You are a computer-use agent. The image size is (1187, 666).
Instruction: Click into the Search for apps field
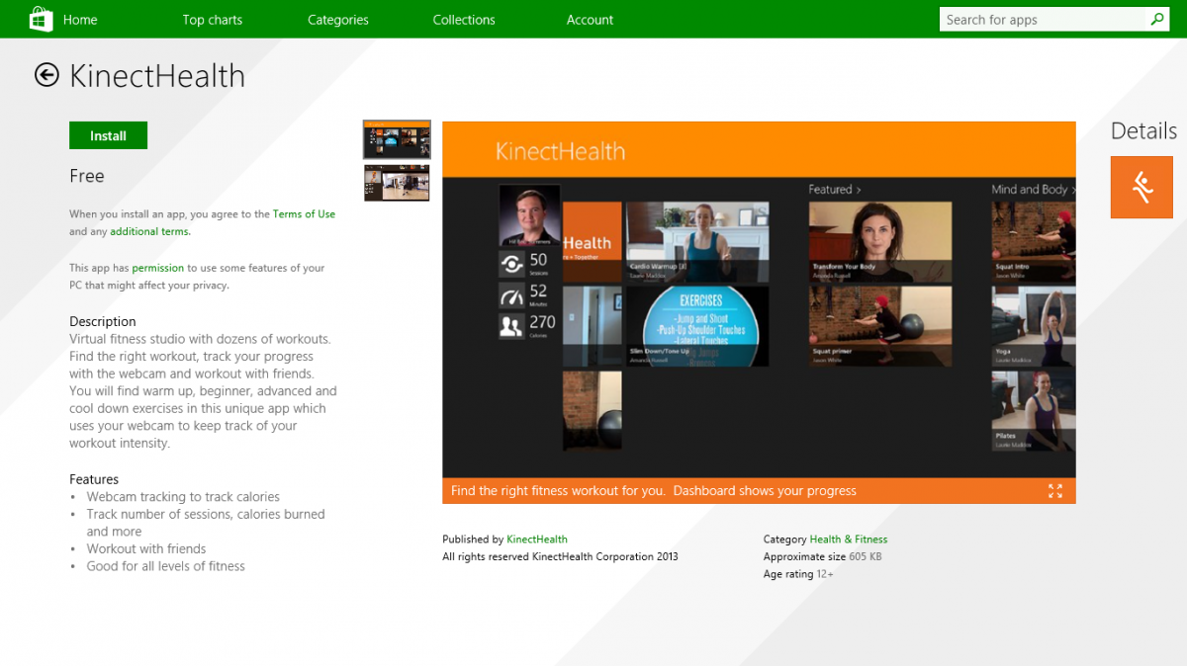tap(1044, 19)
